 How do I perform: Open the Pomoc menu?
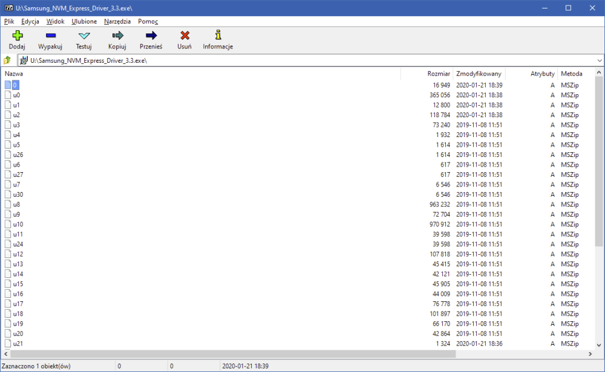point(148,21)
